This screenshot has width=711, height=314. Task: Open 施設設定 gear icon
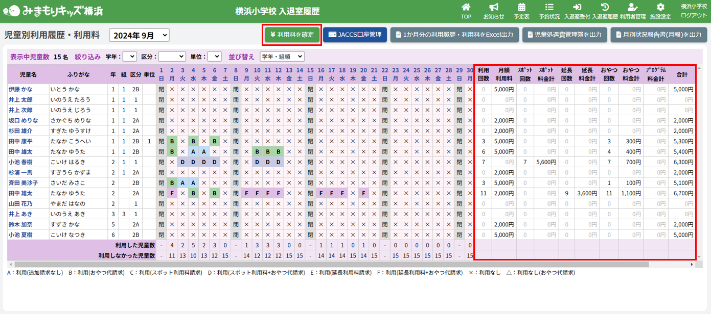(660, 8)
